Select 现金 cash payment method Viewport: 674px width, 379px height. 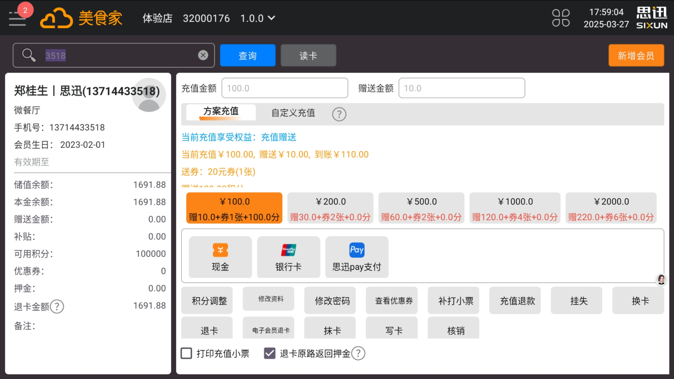coord(220,257)
